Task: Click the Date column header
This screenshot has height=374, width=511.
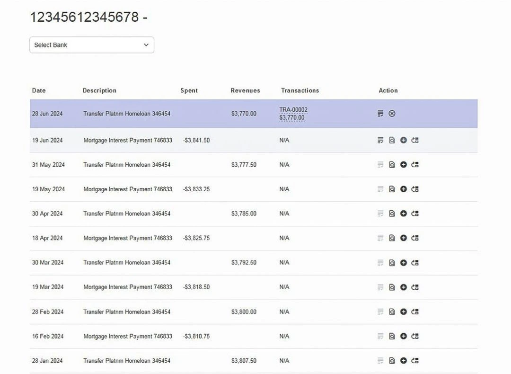Action: [39, 90]
